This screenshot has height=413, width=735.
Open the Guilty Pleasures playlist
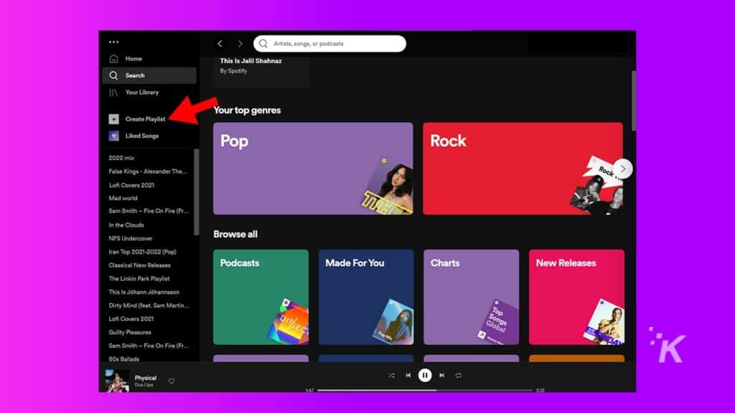(x=130, y=333)
